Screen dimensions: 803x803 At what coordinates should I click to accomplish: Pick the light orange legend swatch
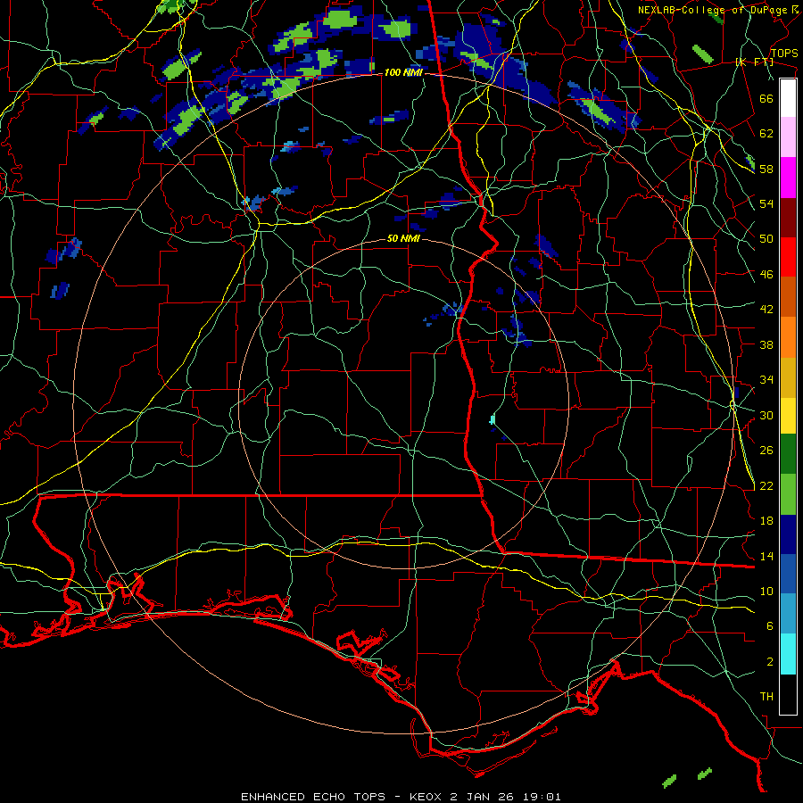(788, 337)
